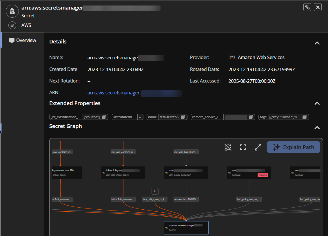Select the secretsmanager Secret node in graph
The height and width of the screenshot is (236, 328).
coord(186,228)
